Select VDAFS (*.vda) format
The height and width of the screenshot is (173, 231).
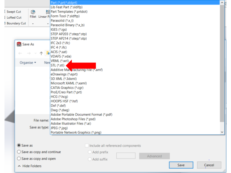point(135,56)
